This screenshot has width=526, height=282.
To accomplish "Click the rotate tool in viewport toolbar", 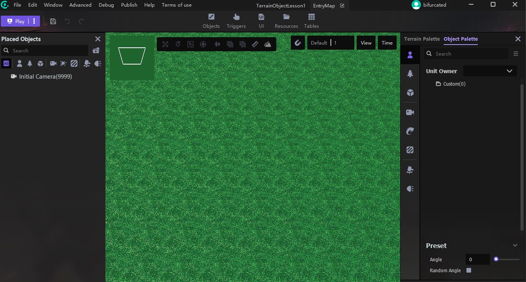I will [x=178, y=44].
